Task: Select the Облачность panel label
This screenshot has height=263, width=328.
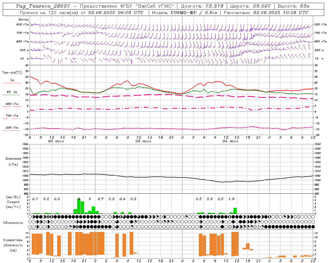Action: tap(13, 223)
